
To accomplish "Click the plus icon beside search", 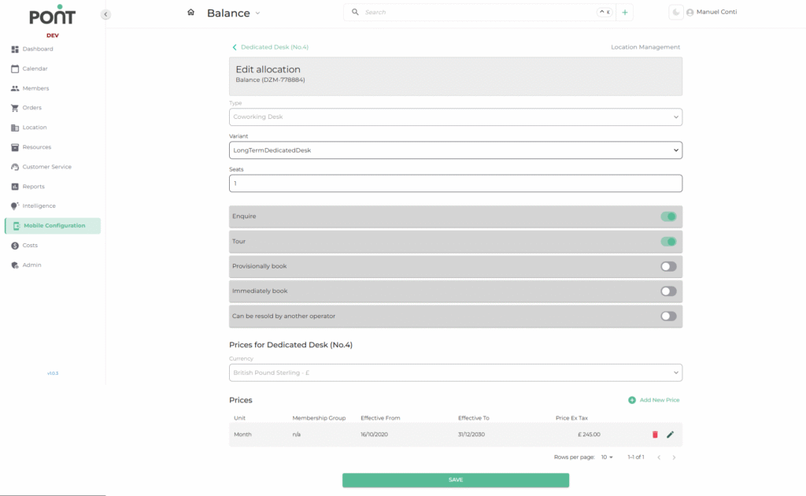I will [x=624, y=13].
